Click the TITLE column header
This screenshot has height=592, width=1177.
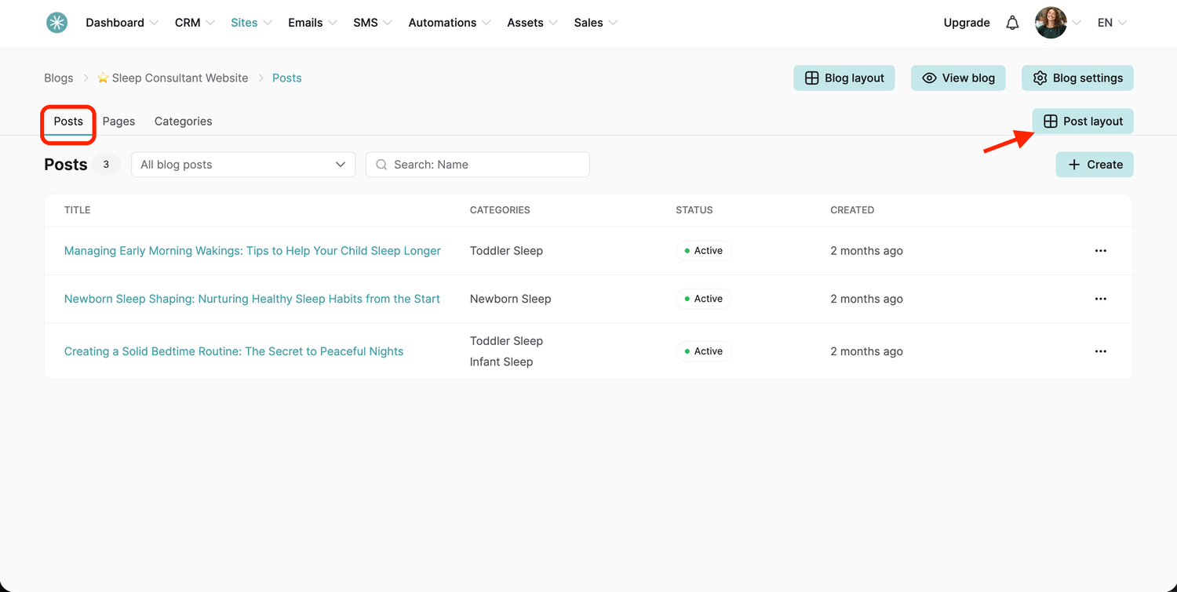pyautogui.click(x=77, y=210)
